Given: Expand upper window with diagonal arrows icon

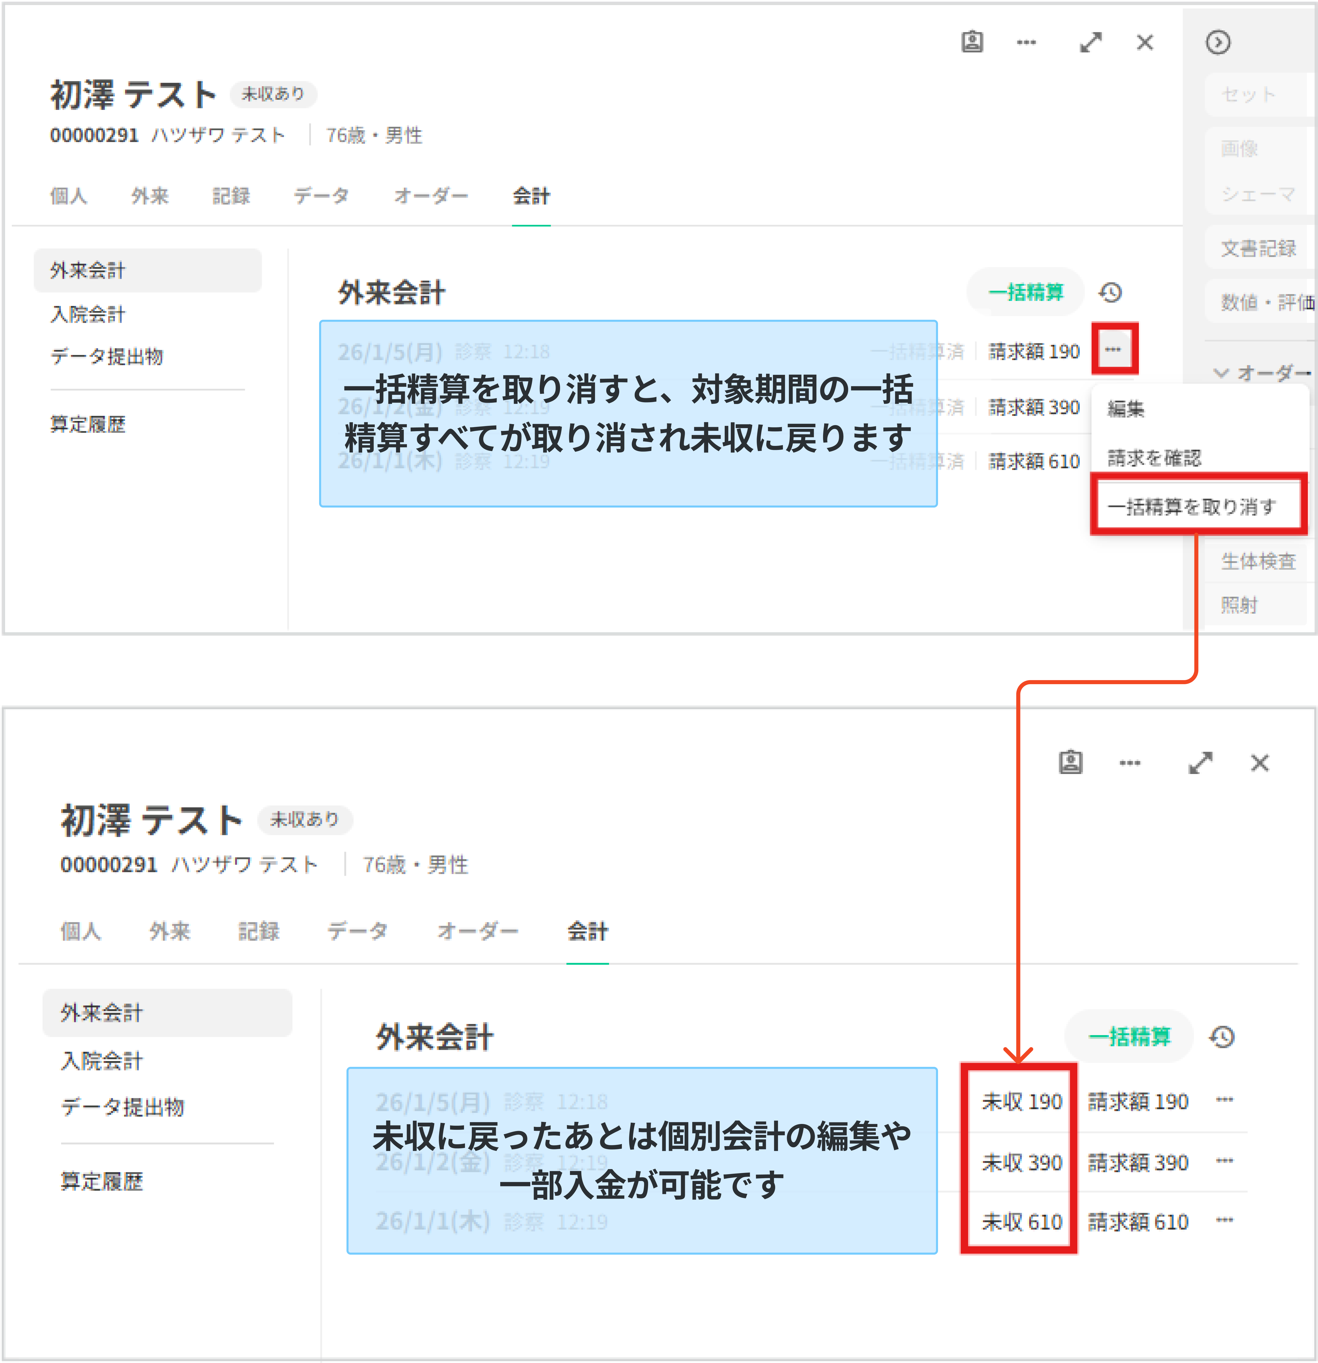Looking at the screenshot, I should click(x=1091, y=42).
